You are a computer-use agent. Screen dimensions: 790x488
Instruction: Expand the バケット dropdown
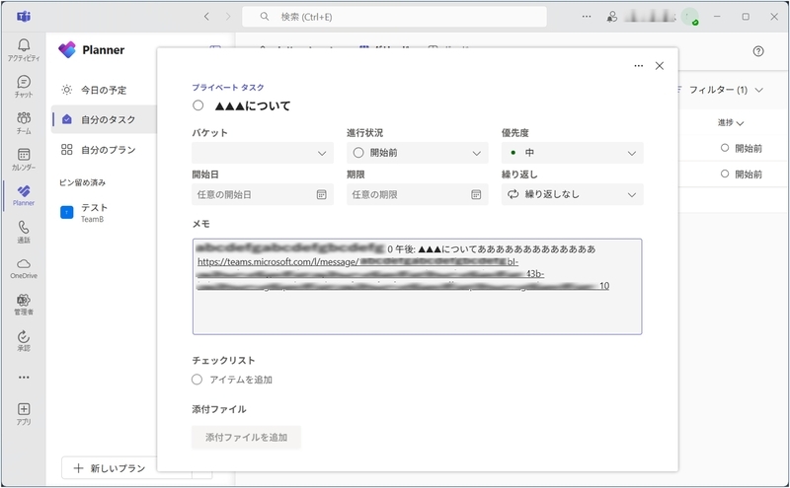(263, 153)
